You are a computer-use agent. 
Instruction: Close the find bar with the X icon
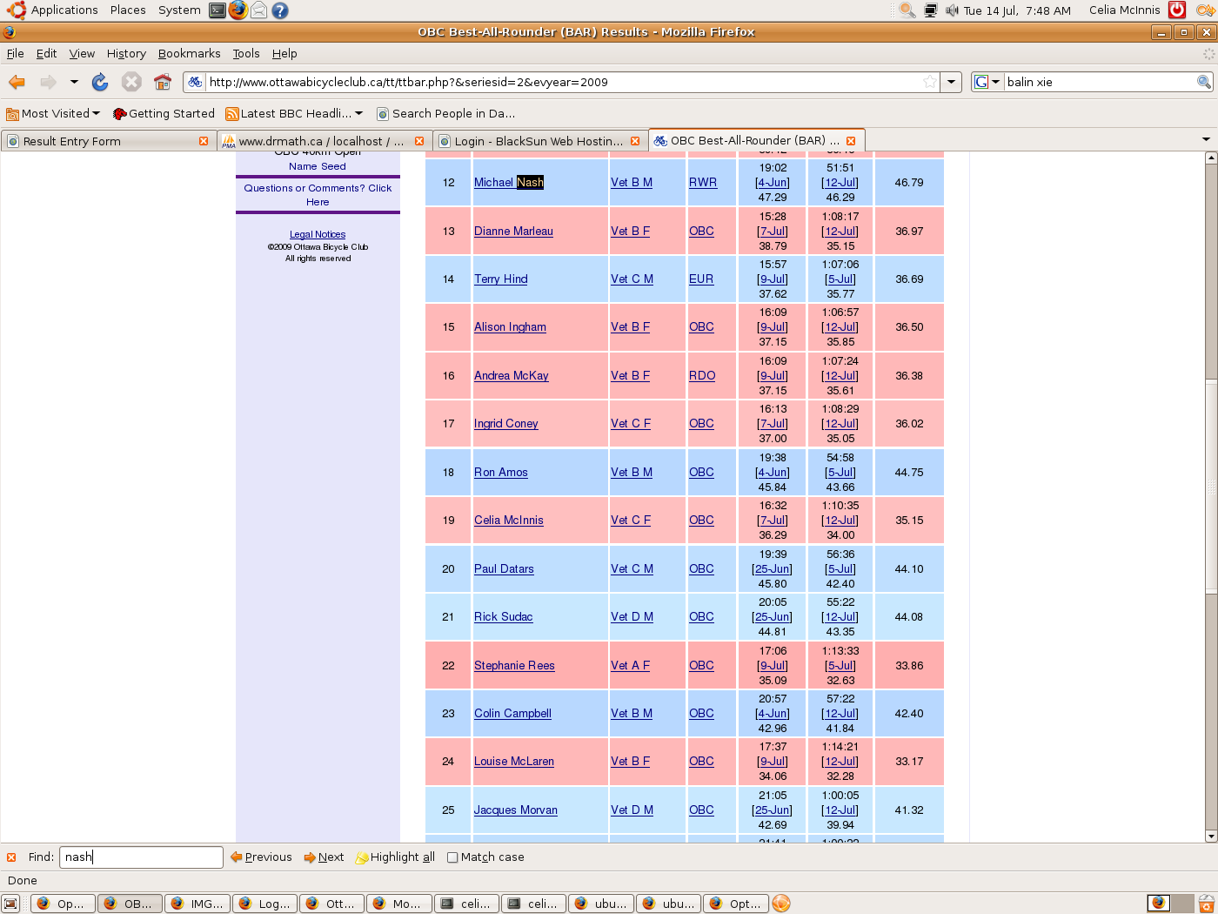pyautogui.click(x=11, y=857)
